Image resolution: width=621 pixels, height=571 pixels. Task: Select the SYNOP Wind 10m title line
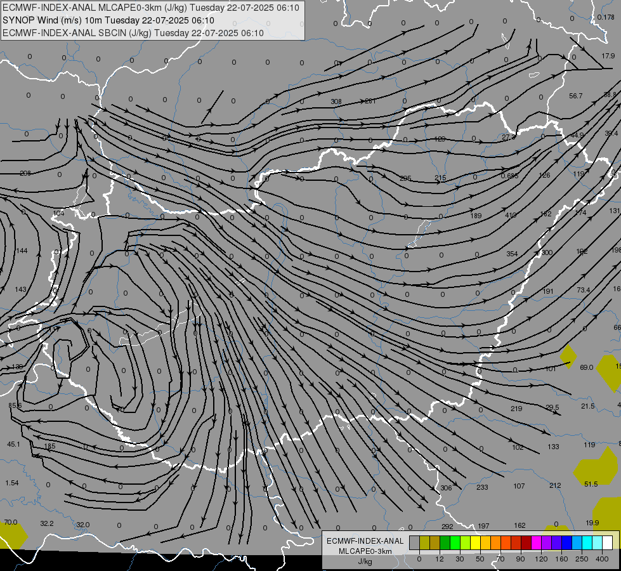108,20
